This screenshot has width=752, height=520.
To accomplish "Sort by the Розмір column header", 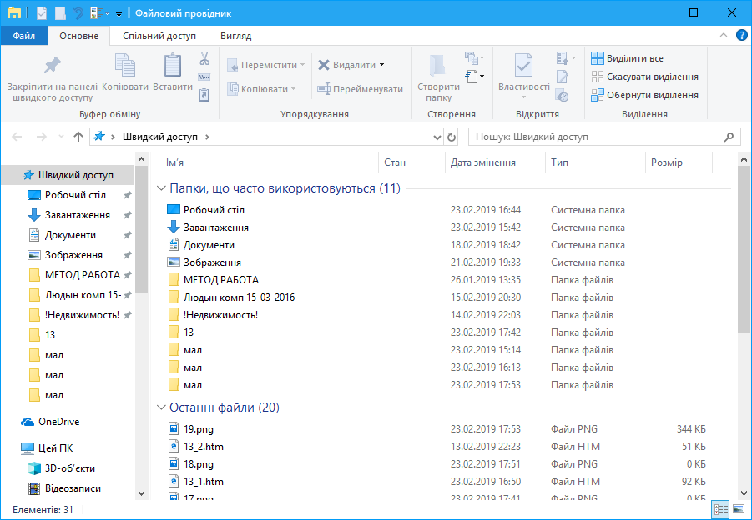I will click(679, 162).
